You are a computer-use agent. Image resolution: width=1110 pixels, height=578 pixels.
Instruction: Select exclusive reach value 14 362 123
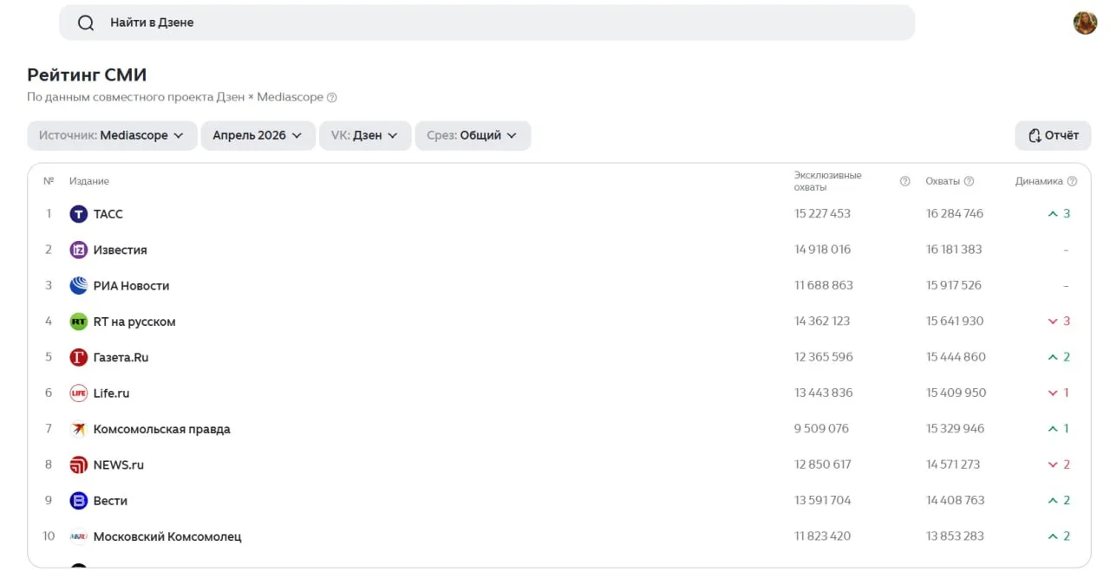click(x=822, y=321)
